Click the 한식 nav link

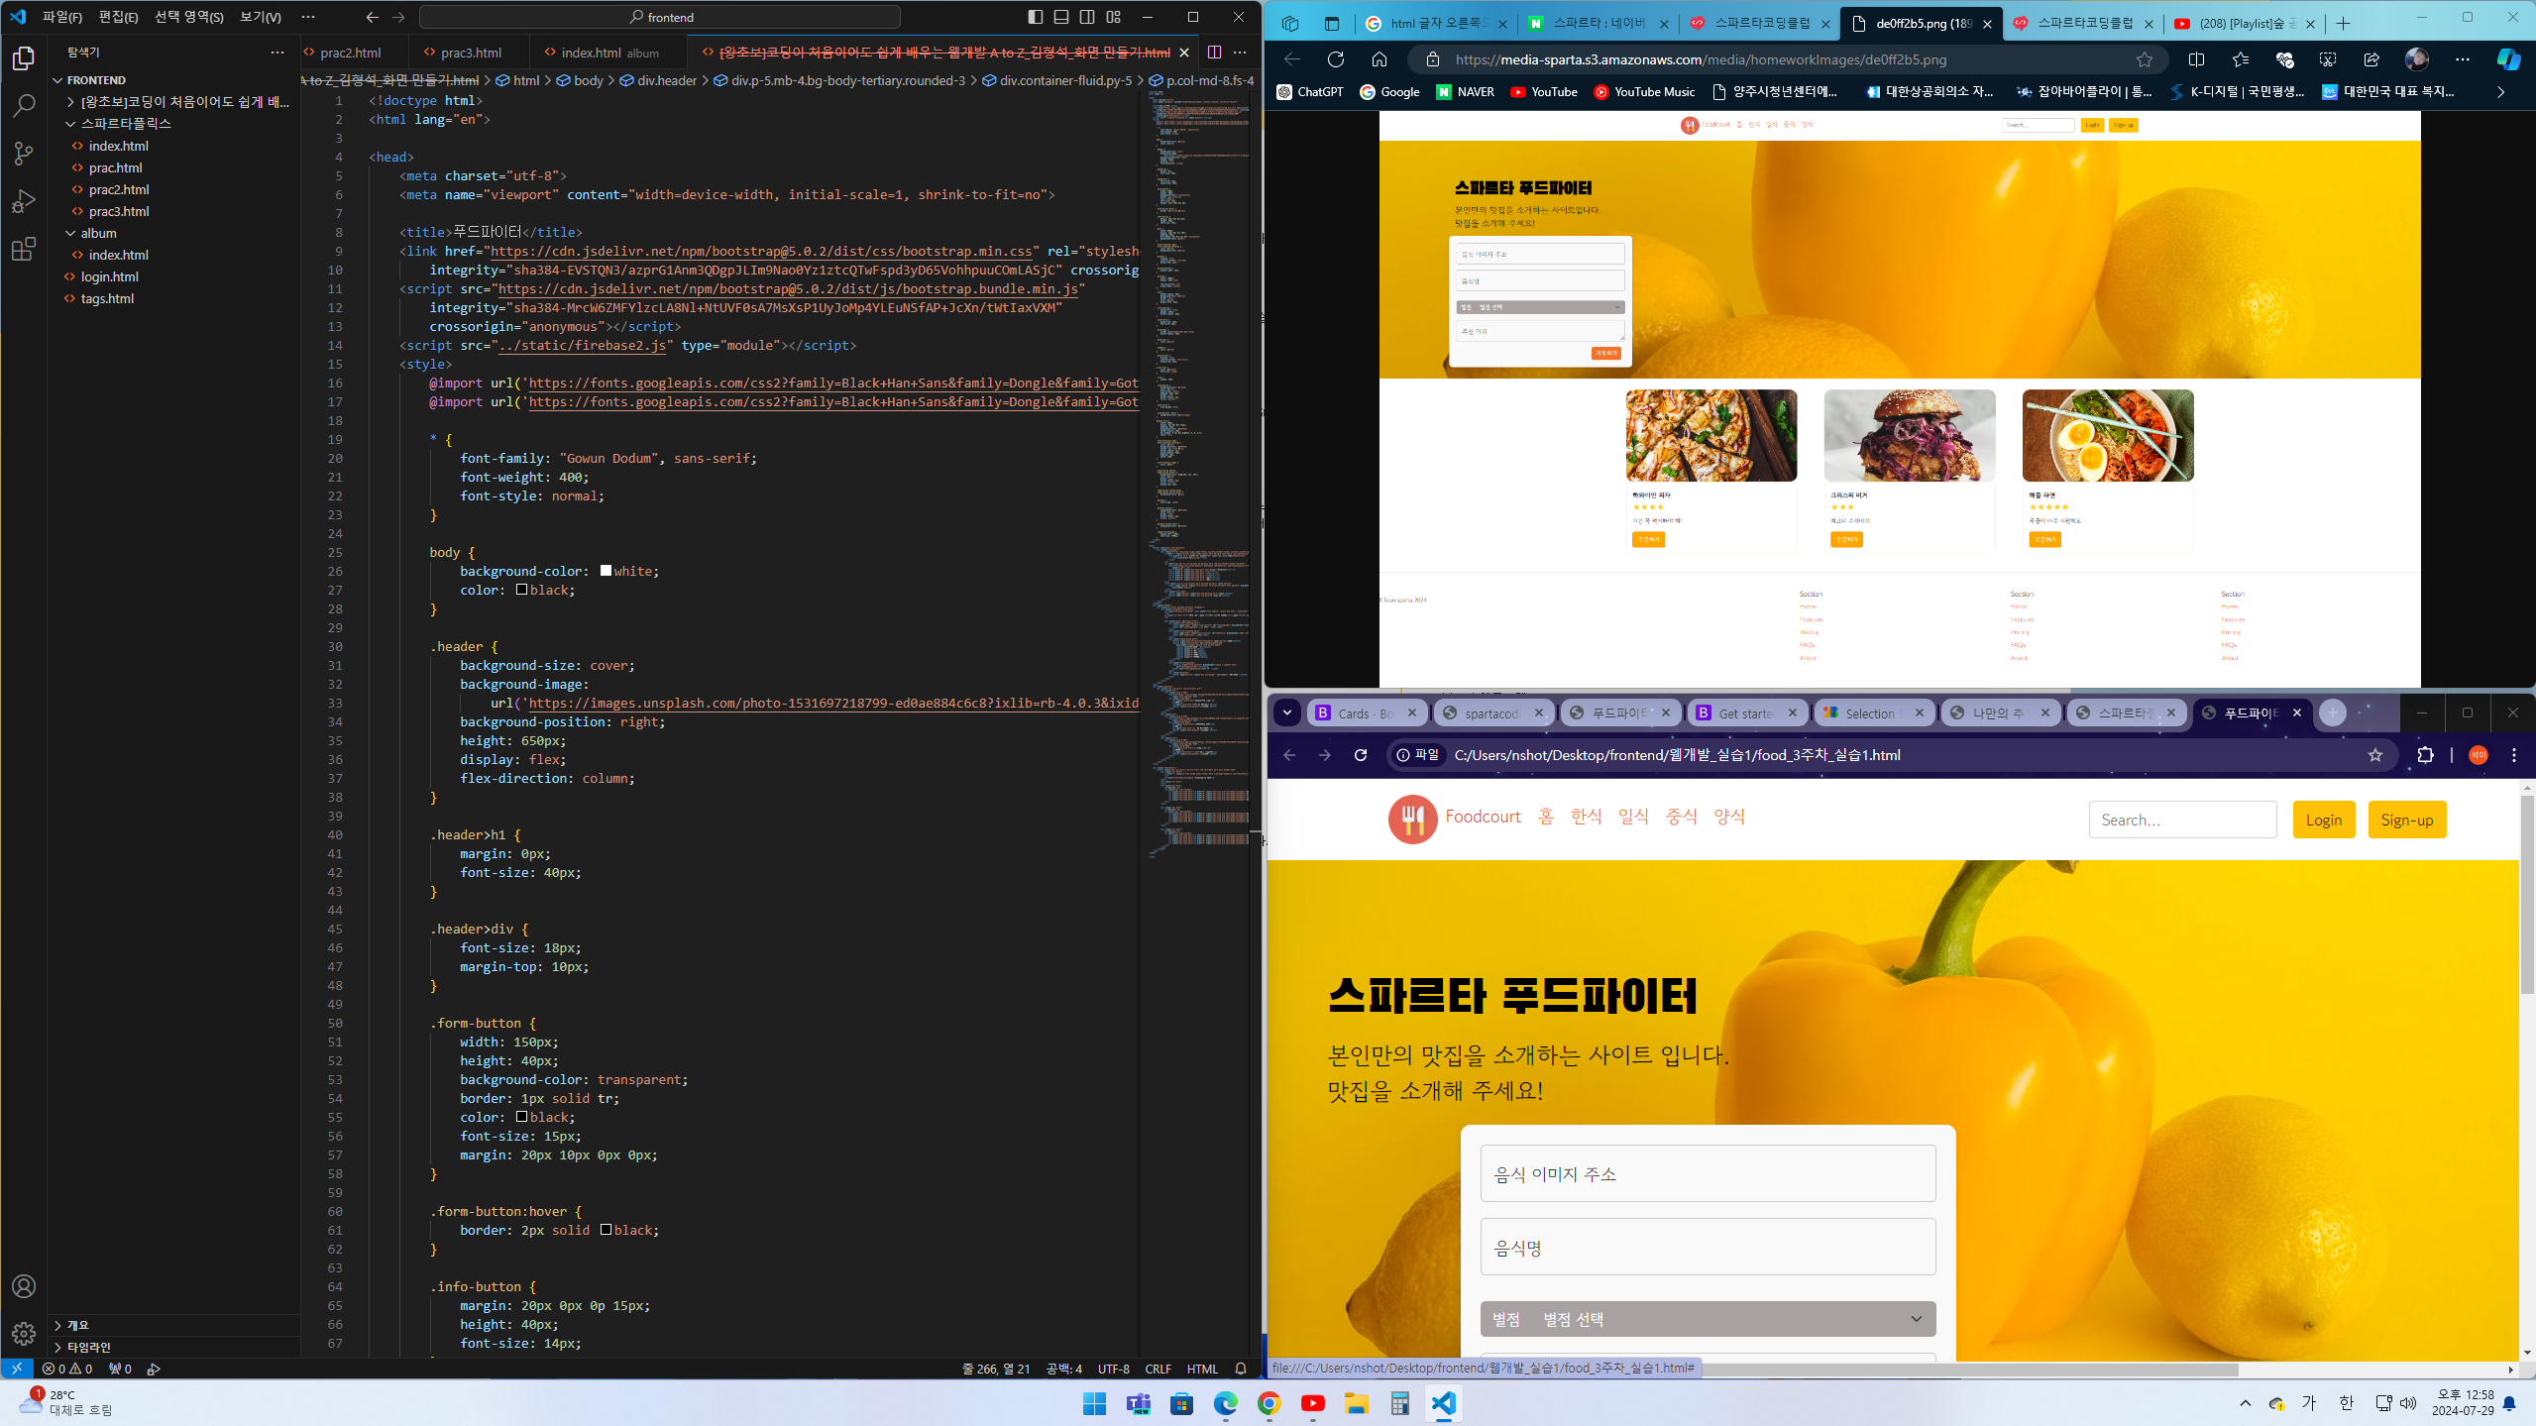click(x=1586, y=816)
